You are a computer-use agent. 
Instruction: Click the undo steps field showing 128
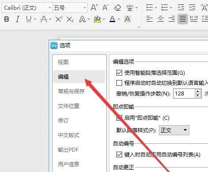[x=184, y=94]
